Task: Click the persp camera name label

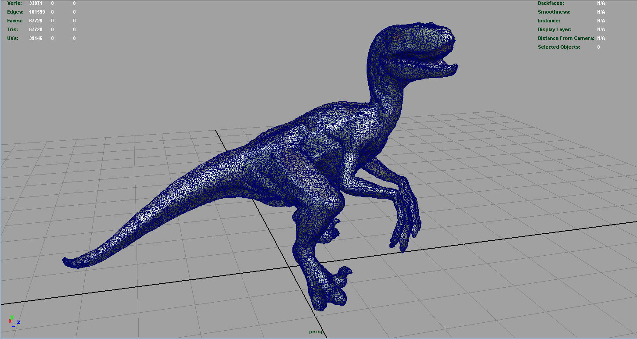Action: [316, 332]
